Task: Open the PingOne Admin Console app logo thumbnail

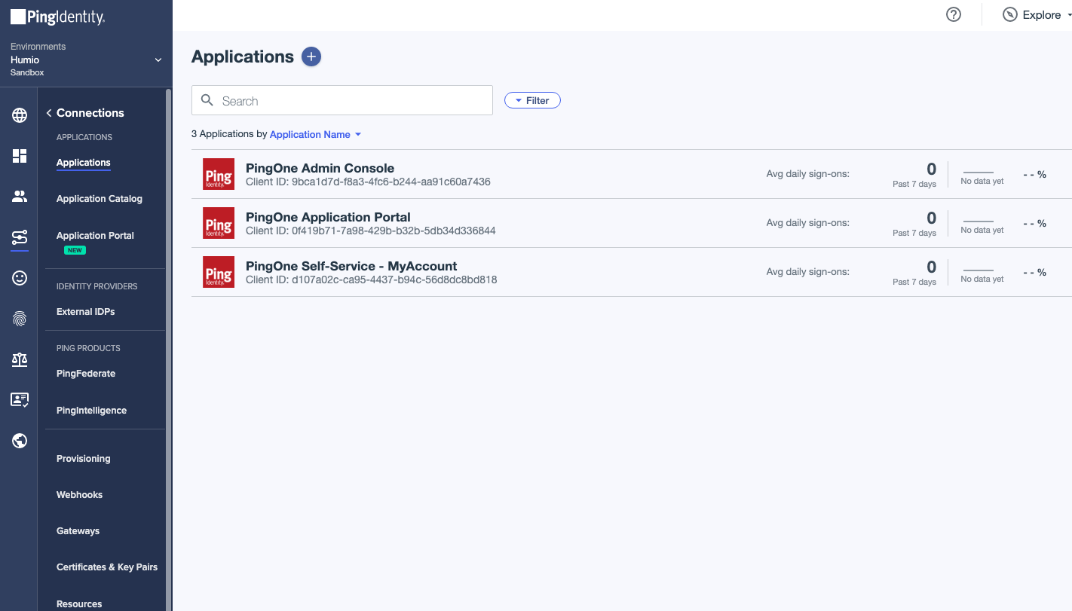Action: pos(218,174)
